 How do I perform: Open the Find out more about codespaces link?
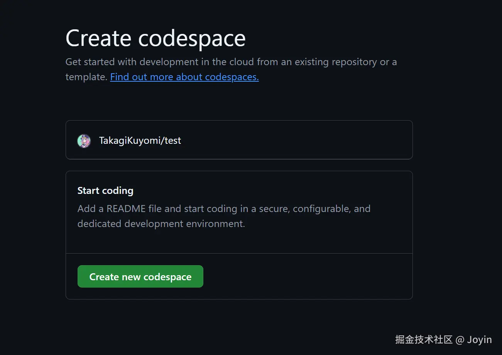184,77
